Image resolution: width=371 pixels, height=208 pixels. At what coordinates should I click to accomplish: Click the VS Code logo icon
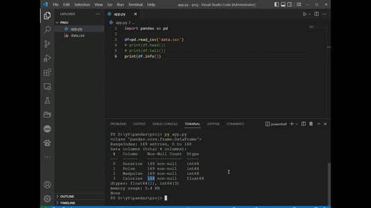click(45, 5)
